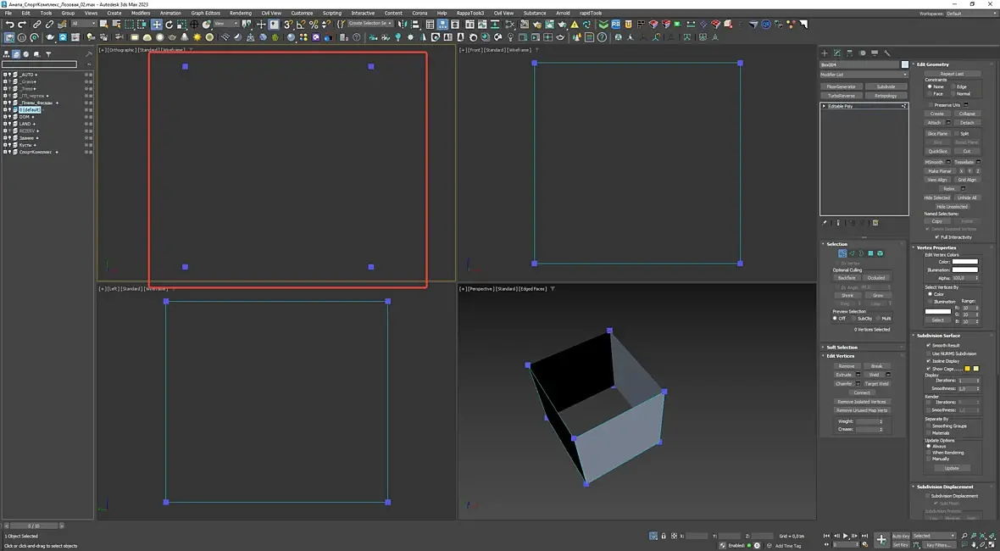Click the Target Weld button

[876, 384]
